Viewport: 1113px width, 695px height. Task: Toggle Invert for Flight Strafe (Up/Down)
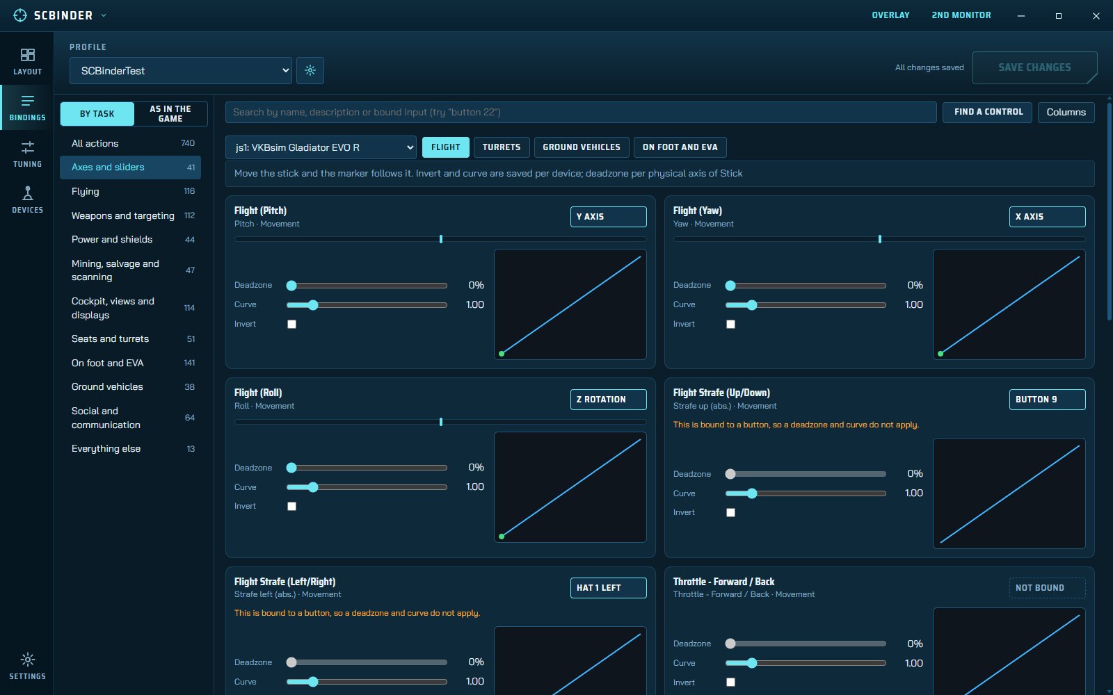[730, 512]
